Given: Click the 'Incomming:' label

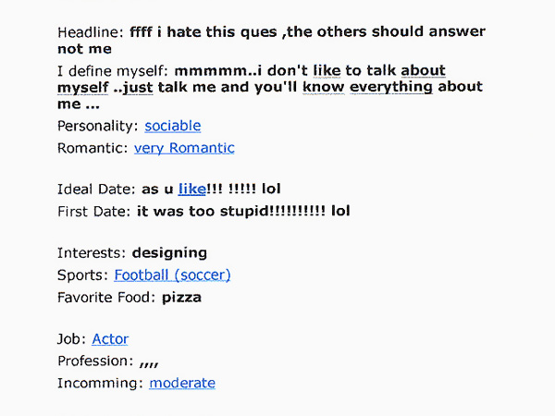Looking at the screenshot, I should pyautogui.click(x=100, y=383).
